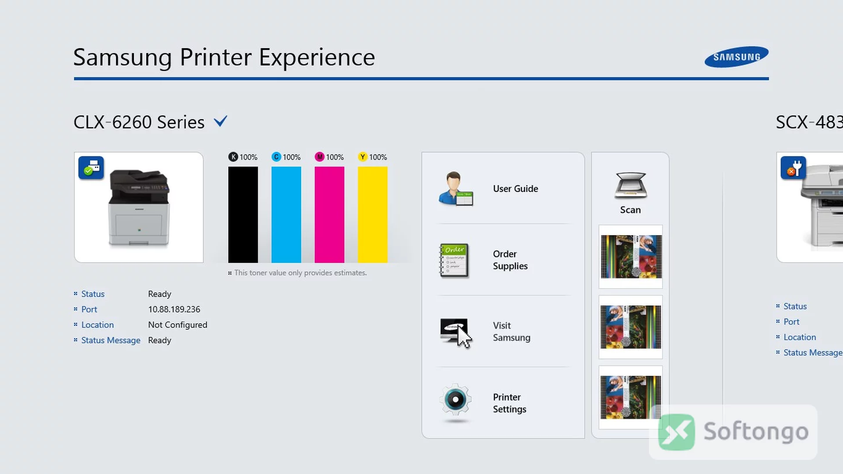Open the third scanned image thumbnail
843x474 pixels.
coord(630,397)
